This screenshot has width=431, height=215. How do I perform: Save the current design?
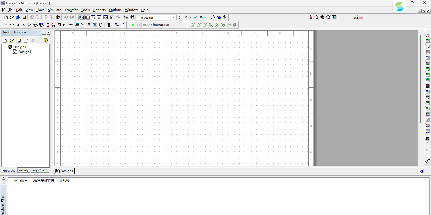tap(24, 17)
